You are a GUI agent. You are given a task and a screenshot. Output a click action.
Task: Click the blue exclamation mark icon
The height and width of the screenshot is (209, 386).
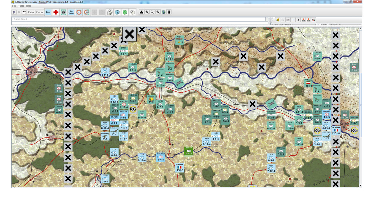(x=293, y=20)
